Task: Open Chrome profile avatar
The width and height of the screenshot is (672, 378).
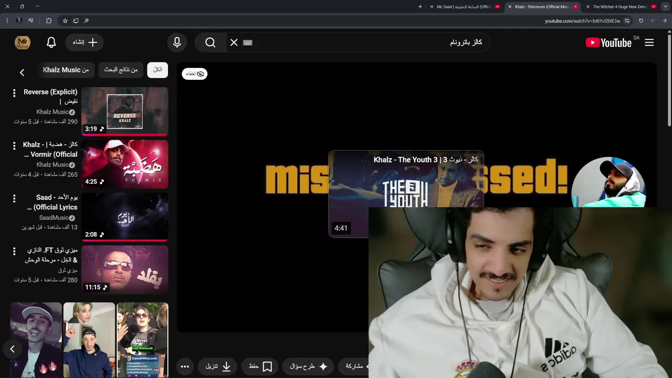Action: coord(19,20)
